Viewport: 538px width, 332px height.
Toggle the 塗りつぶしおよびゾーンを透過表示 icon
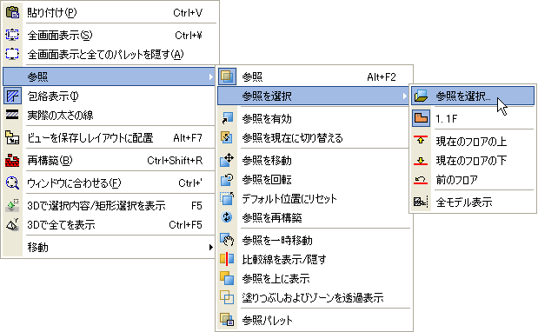click(227, 297)
